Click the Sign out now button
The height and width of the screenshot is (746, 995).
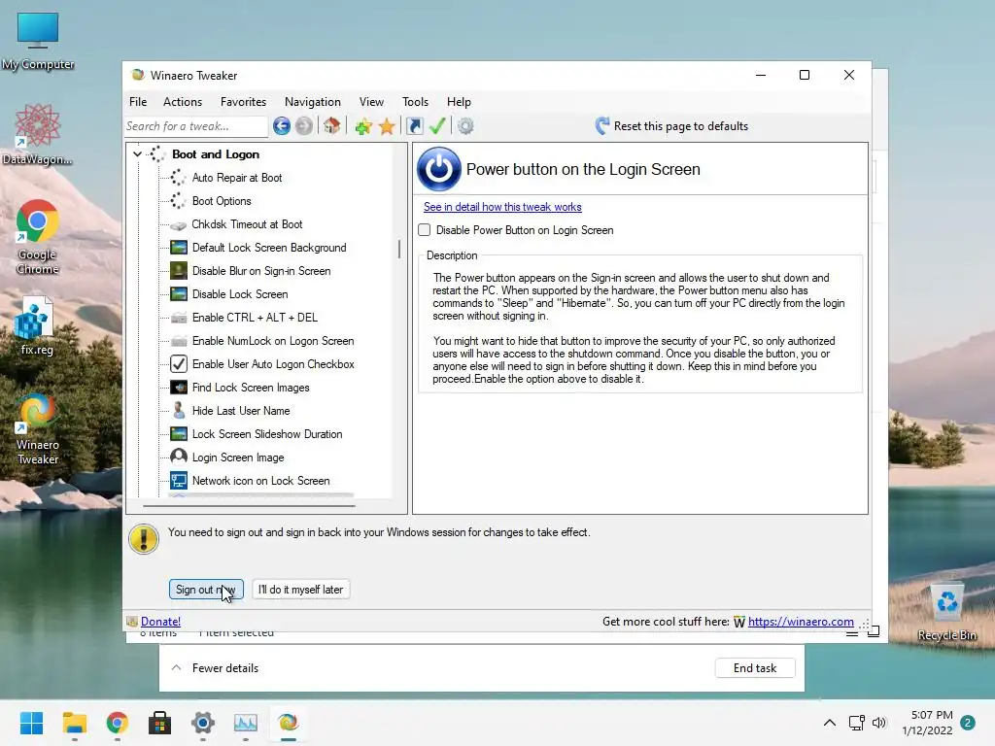(206, 590)
